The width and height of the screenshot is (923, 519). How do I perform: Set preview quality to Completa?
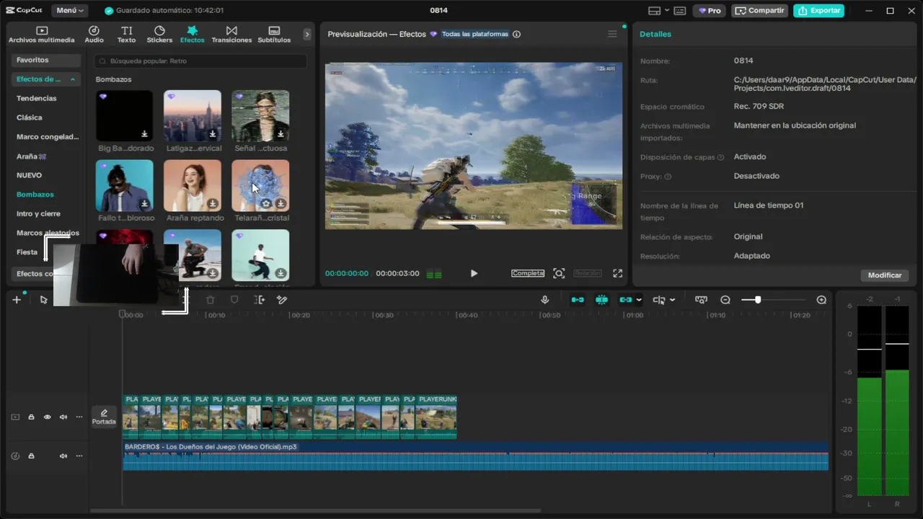[528, 273]
